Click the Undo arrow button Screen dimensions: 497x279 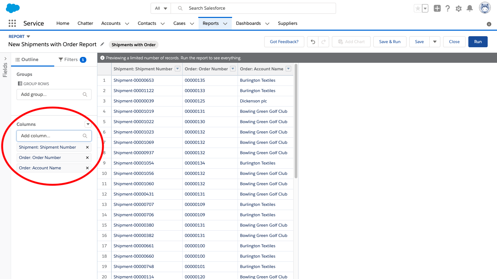click(x=313, y=42)
